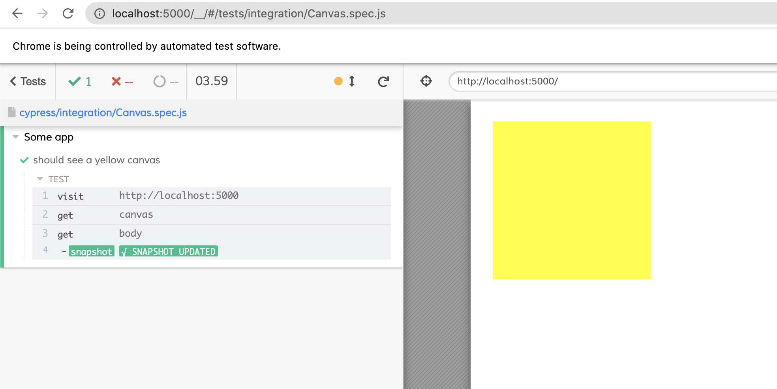
Task: Click the failed tests red X counter
Action: 122,82
